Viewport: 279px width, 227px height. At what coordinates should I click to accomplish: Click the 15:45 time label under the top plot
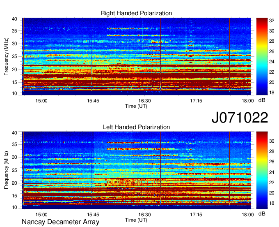pos(93,101)
